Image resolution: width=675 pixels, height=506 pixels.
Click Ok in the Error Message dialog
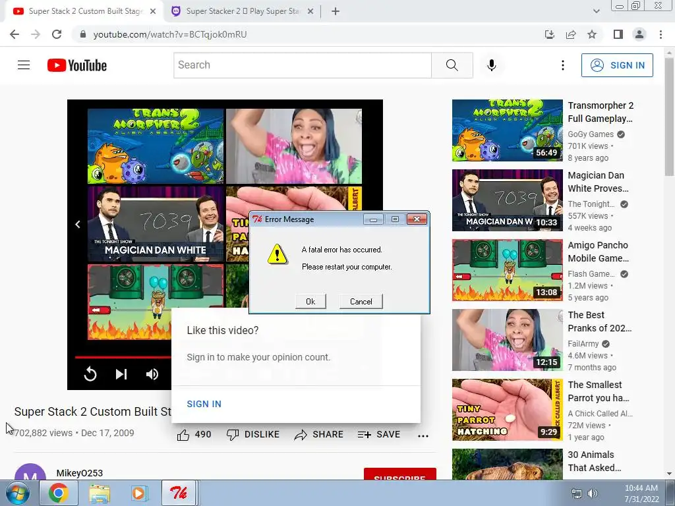pos(310,301)
